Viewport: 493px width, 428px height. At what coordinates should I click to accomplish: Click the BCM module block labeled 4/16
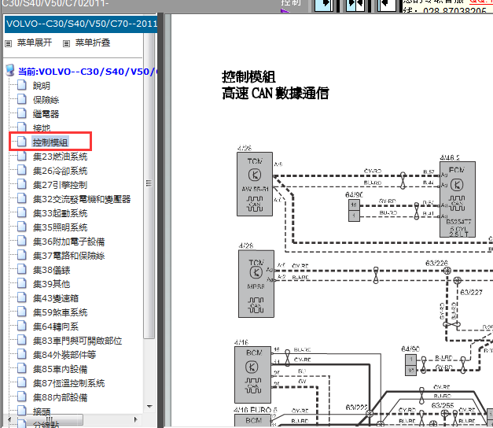252,374
